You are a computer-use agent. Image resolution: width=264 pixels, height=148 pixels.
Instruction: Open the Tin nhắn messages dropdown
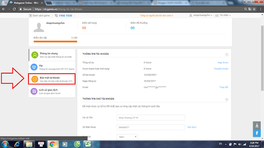click(x=225, y=15)
